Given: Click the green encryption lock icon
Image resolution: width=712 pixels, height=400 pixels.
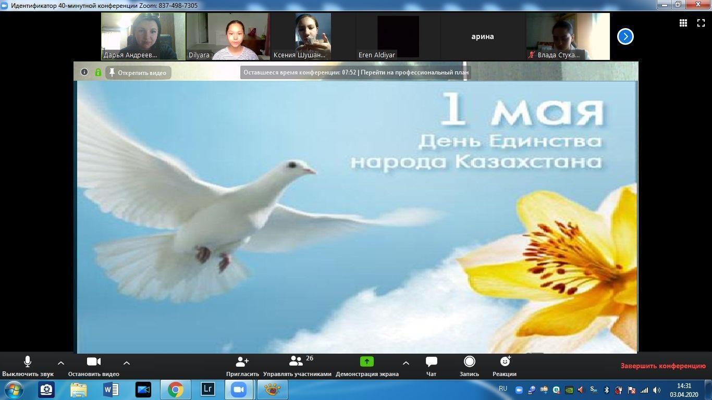Looking at the screenshot, I should click(98, 72).
